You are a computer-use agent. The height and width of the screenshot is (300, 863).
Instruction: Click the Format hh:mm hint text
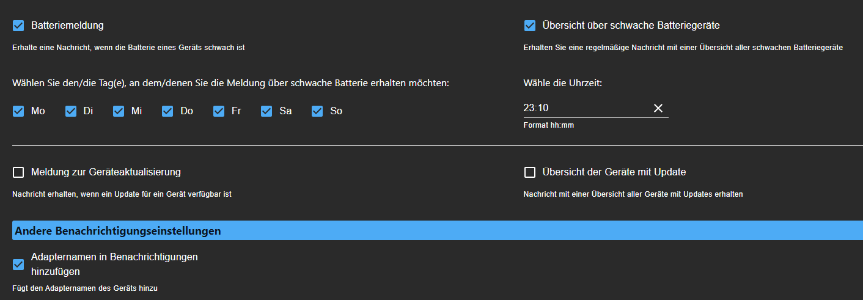tap(549, 125)
